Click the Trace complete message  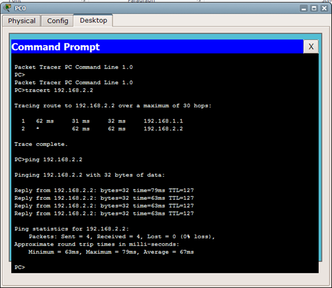(x=41, y=145)
